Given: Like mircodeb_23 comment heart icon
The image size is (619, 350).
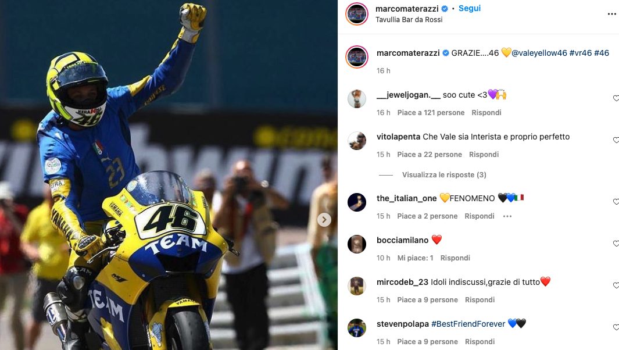Looking at the screenshot, I should pos(616,285).
